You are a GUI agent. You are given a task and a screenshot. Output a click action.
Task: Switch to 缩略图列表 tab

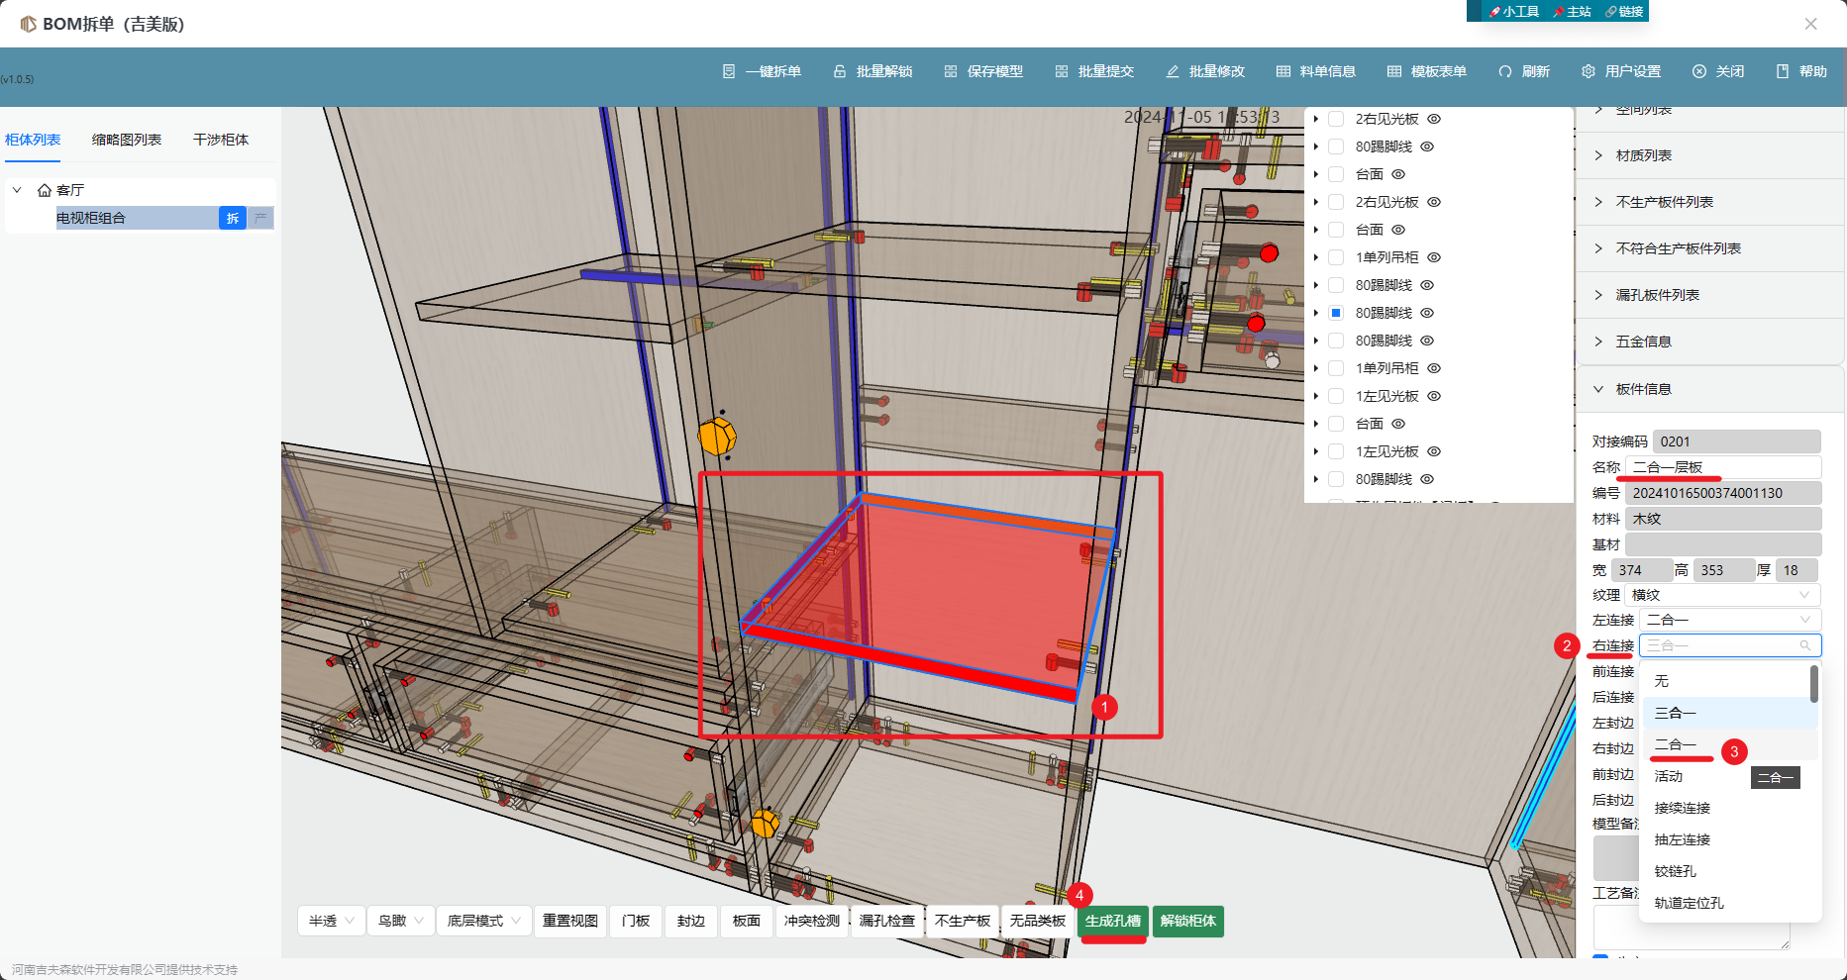pos(127,140)
